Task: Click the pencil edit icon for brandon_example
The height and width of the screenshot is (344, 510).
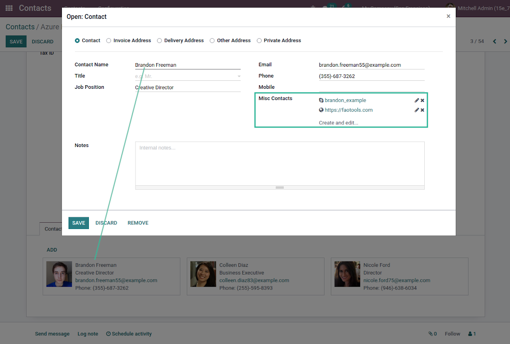Action: point(417,101)
